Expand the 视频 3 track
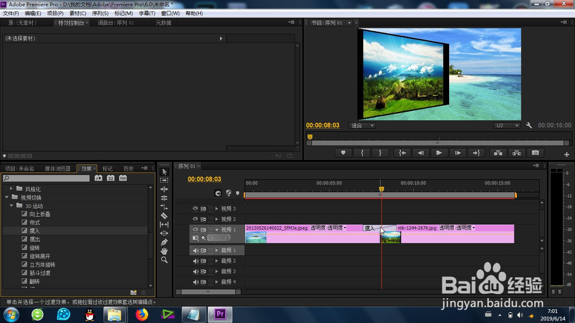This screenshot has width=575, height=323. pyautogui.click(x=217, y=209)
